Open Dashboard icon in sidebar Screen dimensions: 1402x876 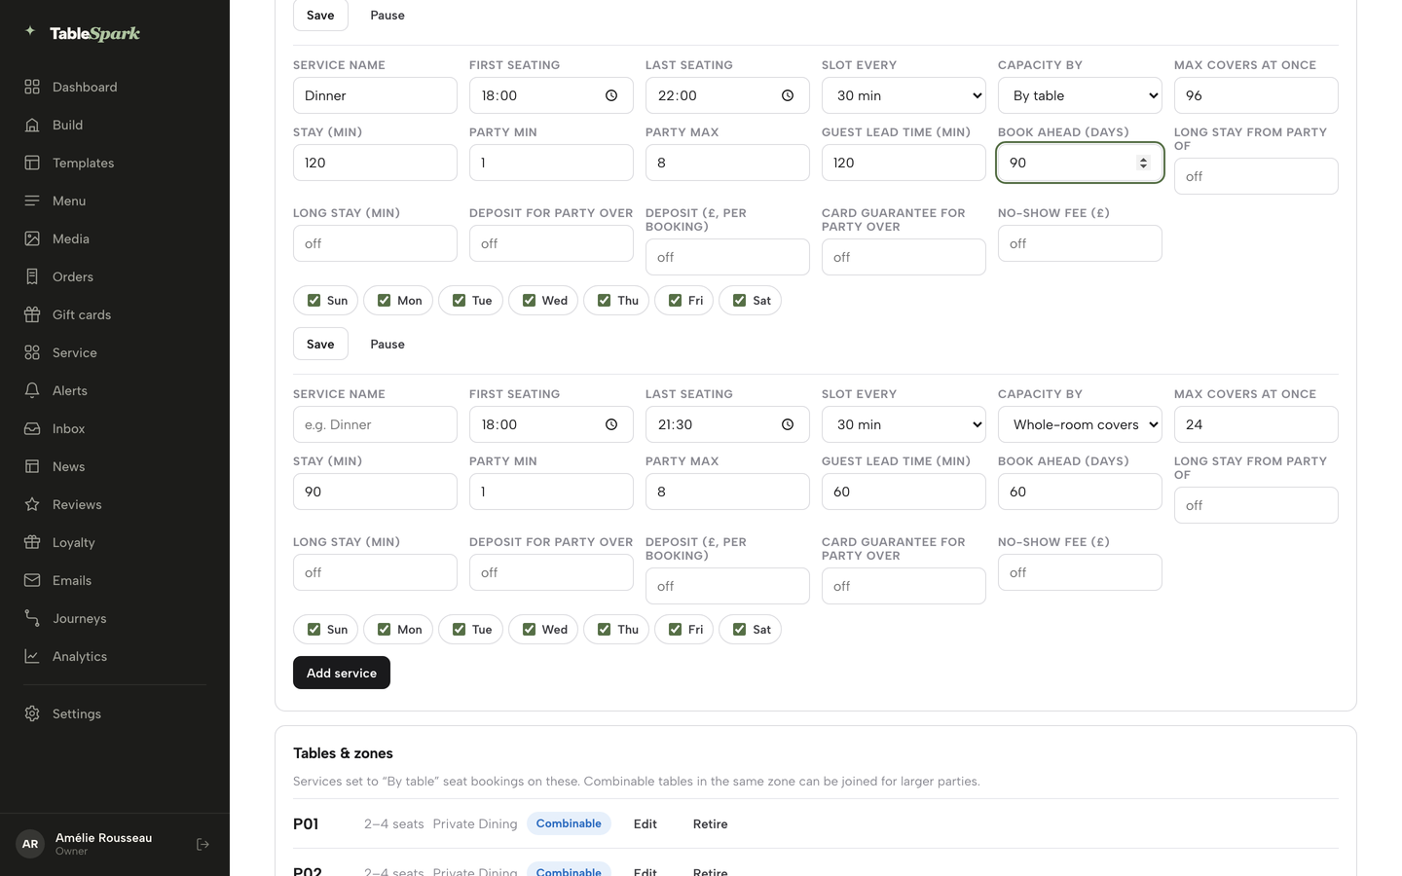pyautogui.click(x=32, y=87)
